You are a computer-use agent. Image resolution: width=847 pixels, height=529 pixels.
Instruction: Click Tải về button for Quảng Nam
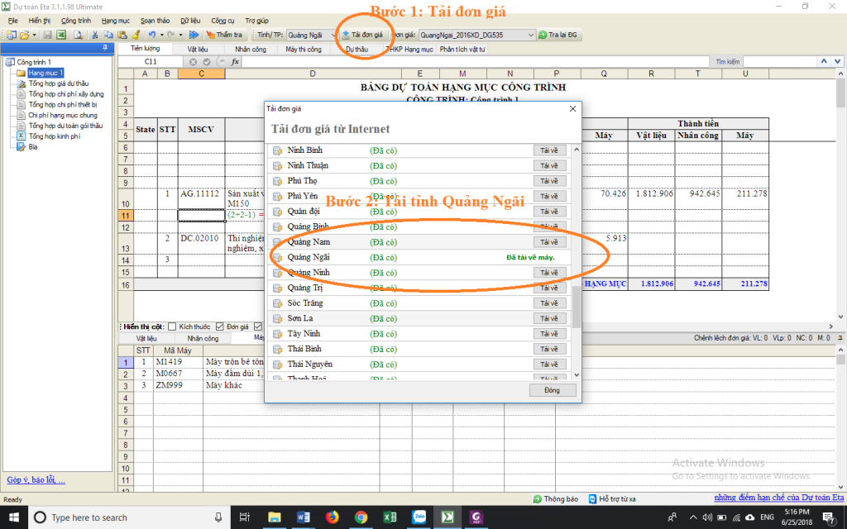pos(549,242)
